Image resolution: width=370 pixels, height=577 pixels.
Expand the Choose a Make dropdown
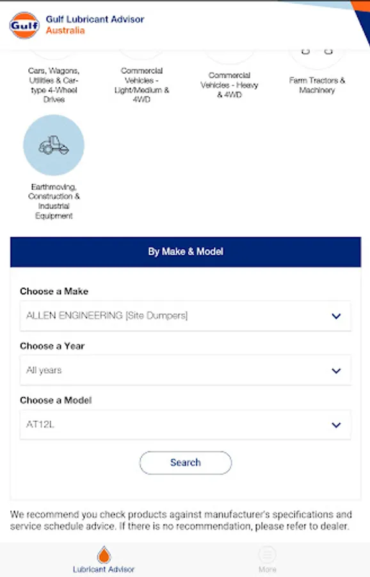pos(185,315)
